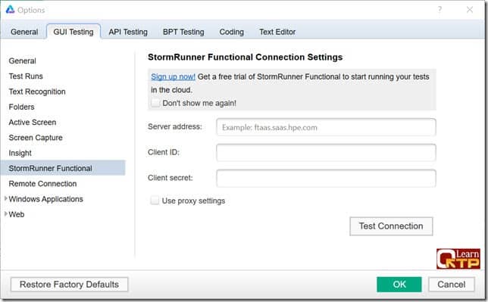The width and height of the screenshot is (488, 302).
Task: Focus the Server address field
Action: (x=326, y=127)
